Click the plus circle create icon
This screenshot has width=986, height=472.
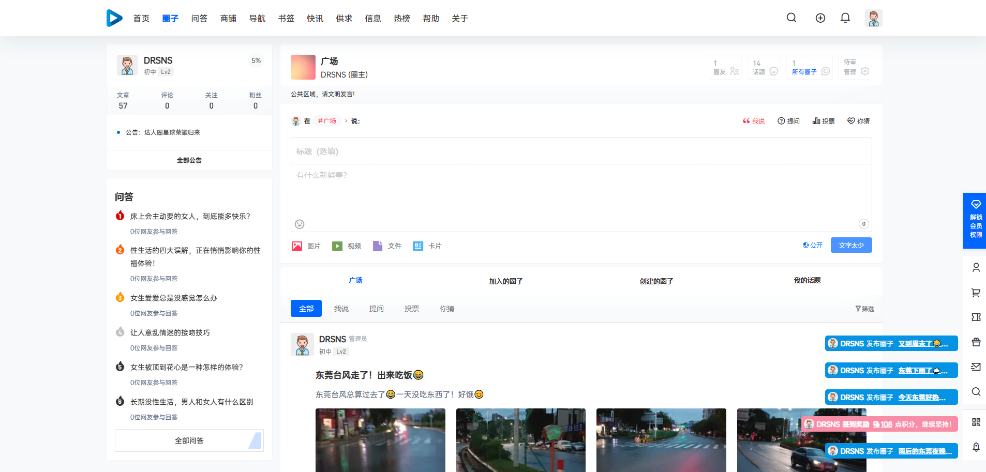pyautogui.click(x=820, y=18)
